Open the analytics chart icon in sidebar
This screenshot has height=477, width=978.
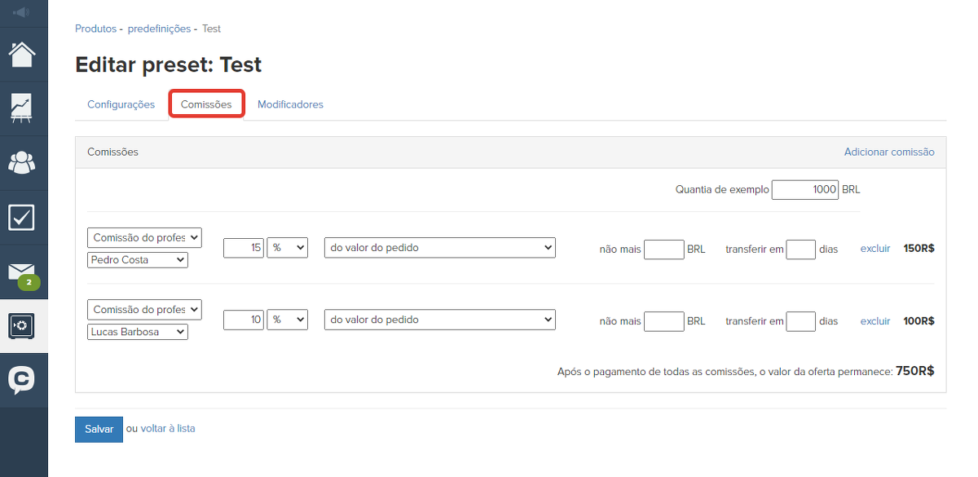23,108
